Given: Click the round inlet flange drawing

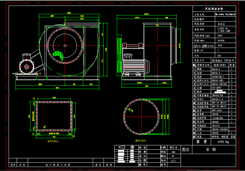Looking at the screenshot, I should pyautogui.click(x=141, y=117).
